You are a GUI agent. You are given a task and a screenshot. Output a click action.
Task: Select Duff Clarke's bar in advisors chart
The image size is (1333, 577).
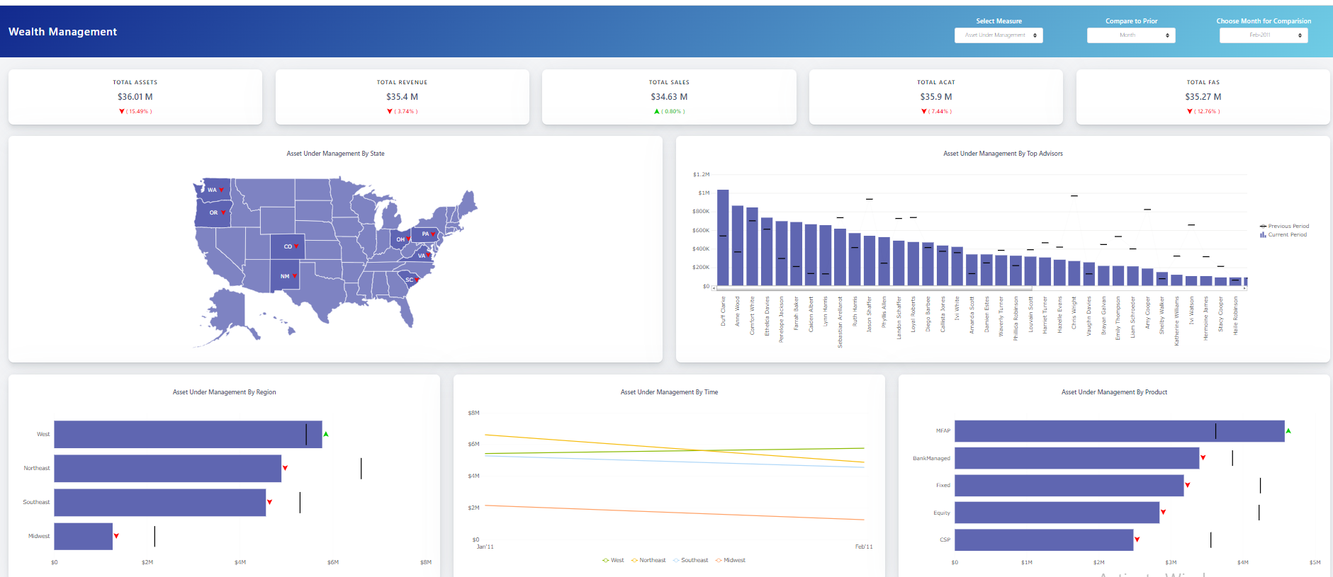coord(723,238)
